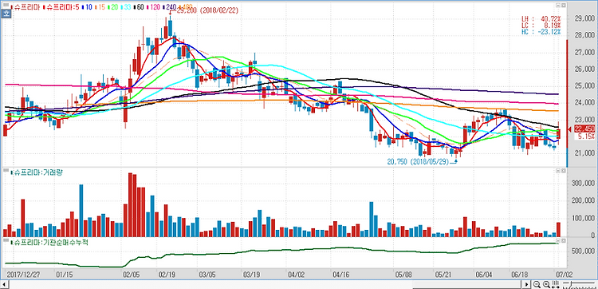
Task: Click the horizontal time scrollbar track
Action: coord(265,285)
